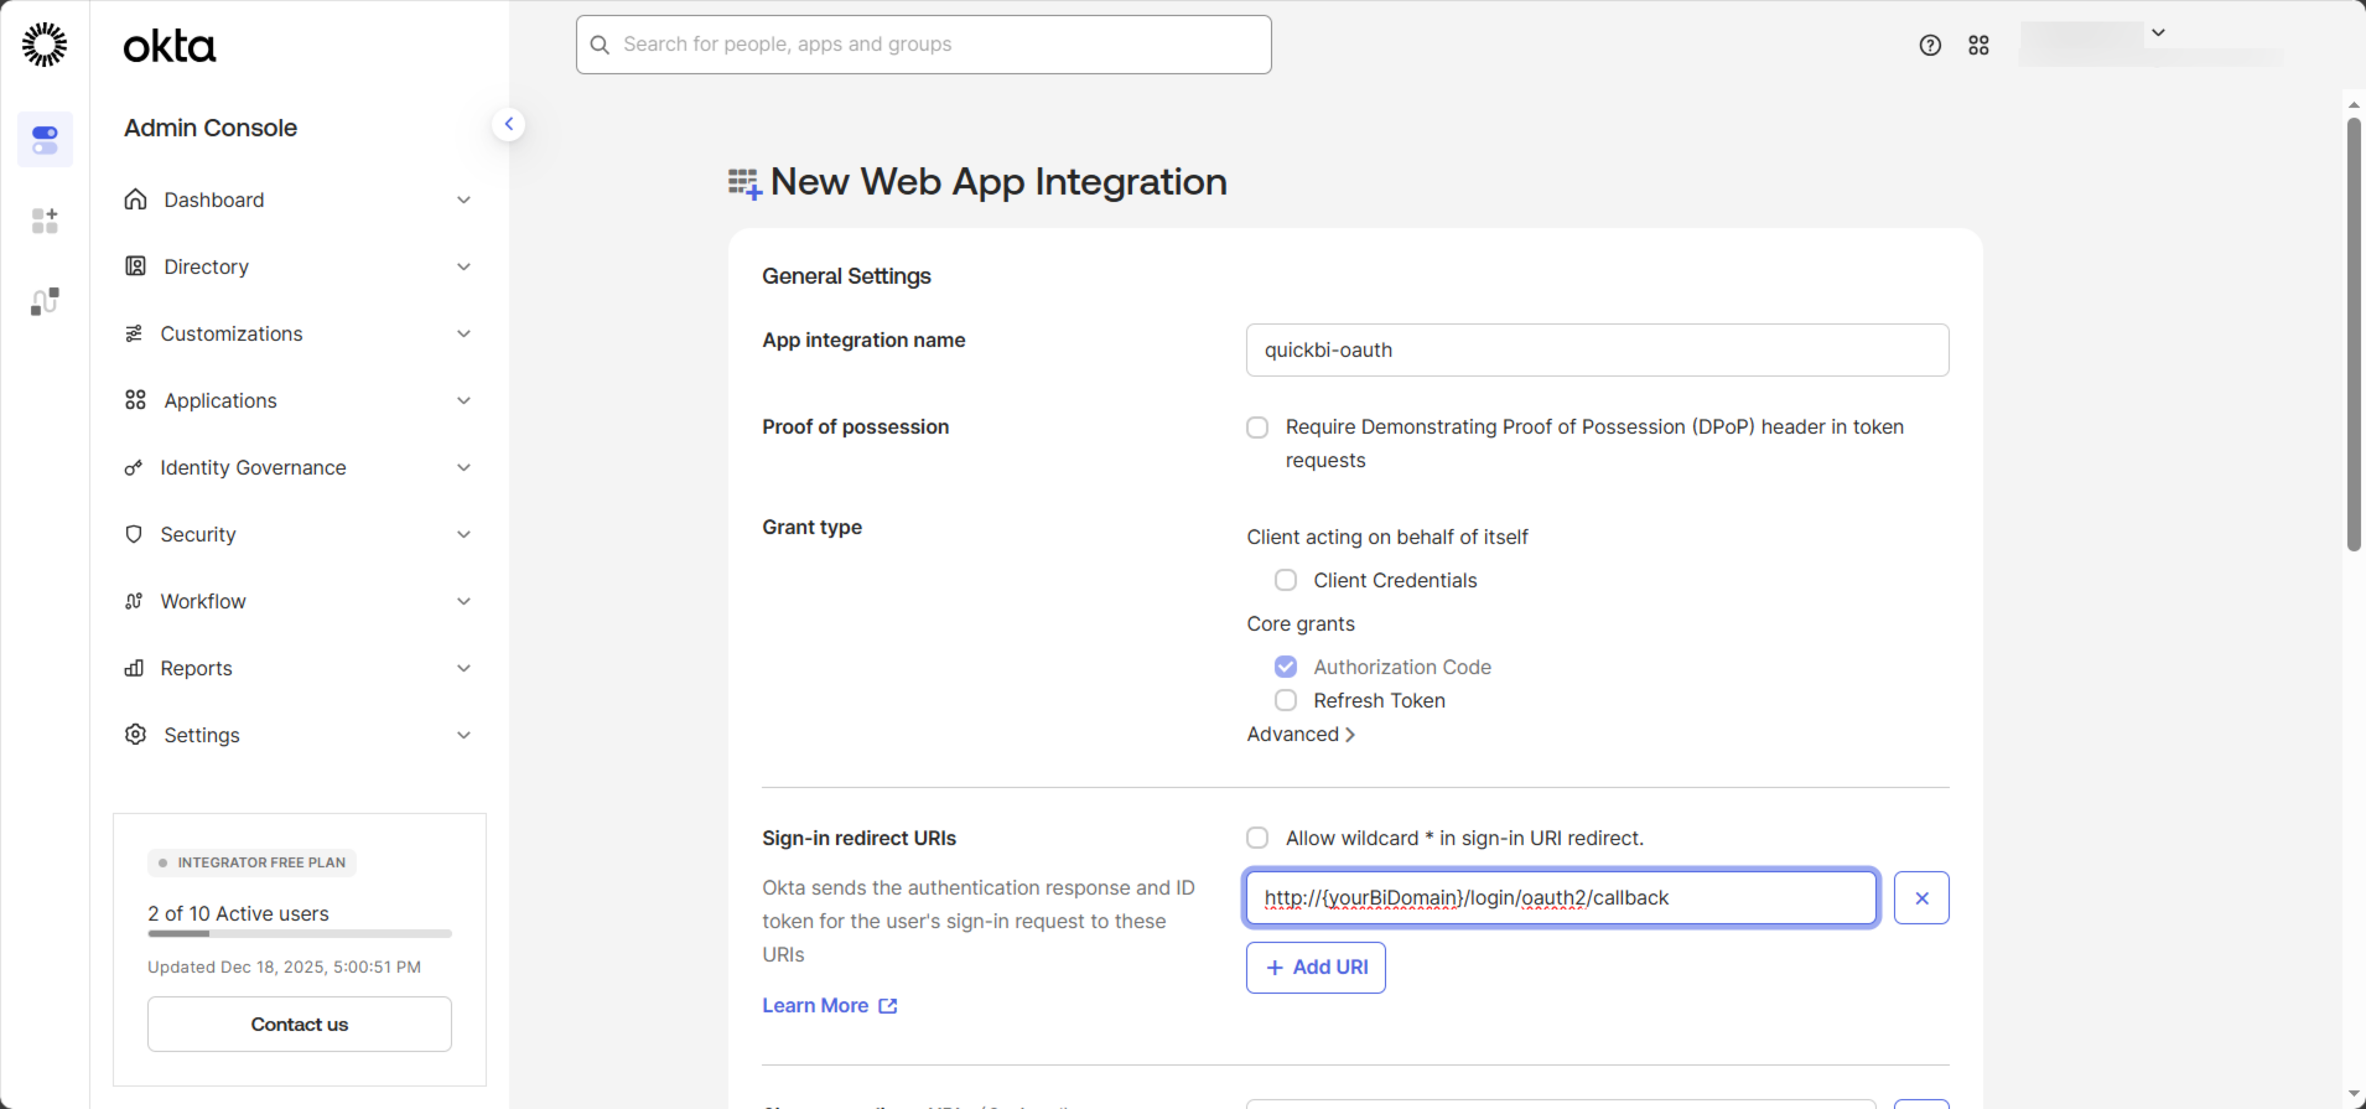Open the workflows icon in left rail
The image size is (2366, 1109).
[x=45, y=300]
